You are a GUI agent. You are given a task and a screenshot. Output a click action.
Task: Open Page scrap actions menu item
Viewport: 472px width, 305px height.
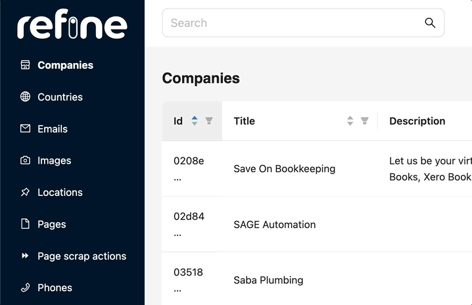tap(82, 256)
